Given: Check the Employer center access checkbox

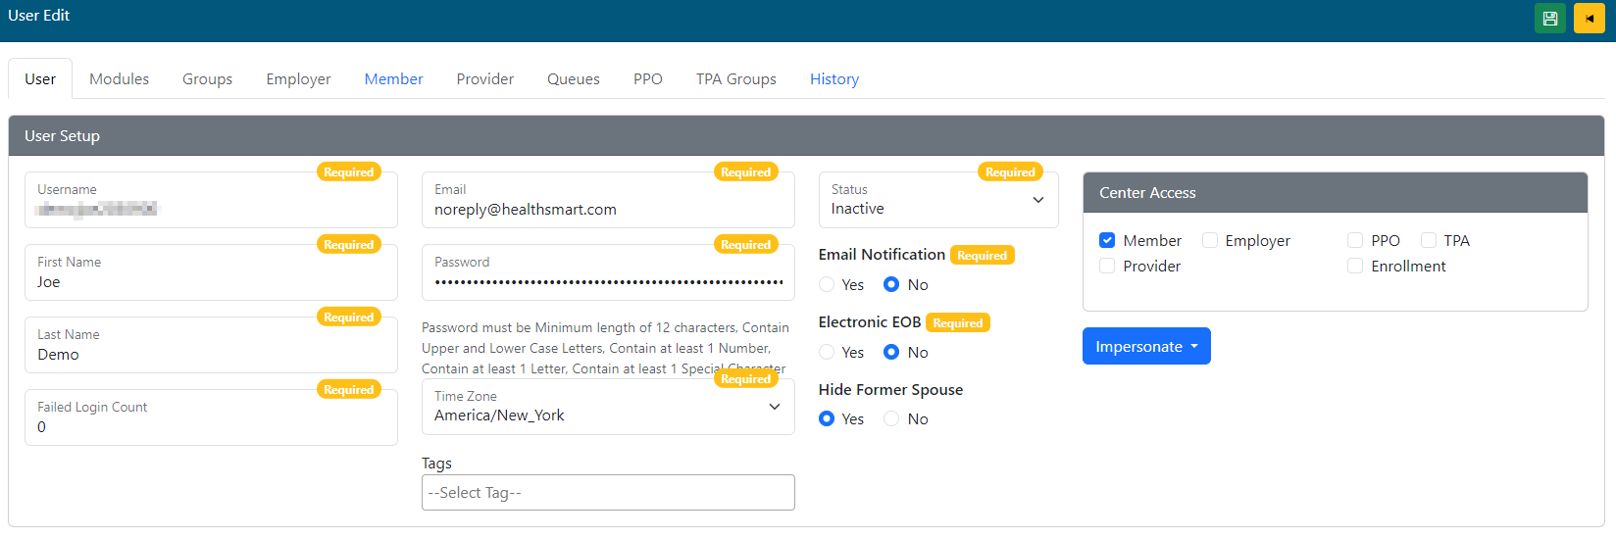Looking at the screenshot, I should pos(1210,240).
